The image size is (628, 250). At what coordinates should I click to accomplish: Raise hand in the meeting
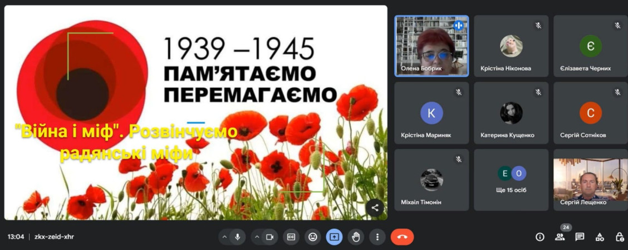tap(356, 237)
